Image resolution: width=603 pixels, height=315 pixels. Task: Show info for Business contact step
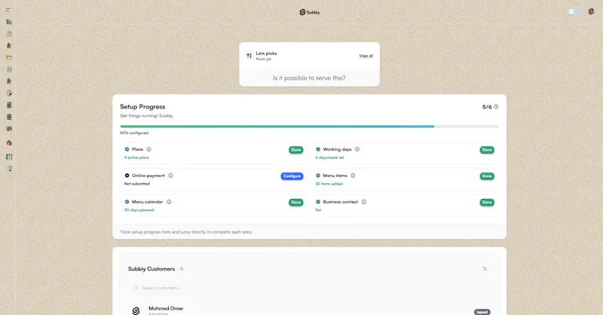(x=364, y=201)
